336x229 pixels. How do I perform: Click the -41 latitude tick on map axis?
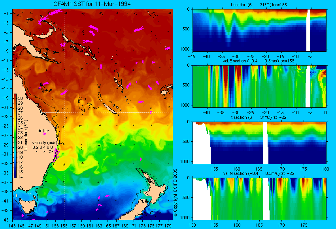coord(5,201)
